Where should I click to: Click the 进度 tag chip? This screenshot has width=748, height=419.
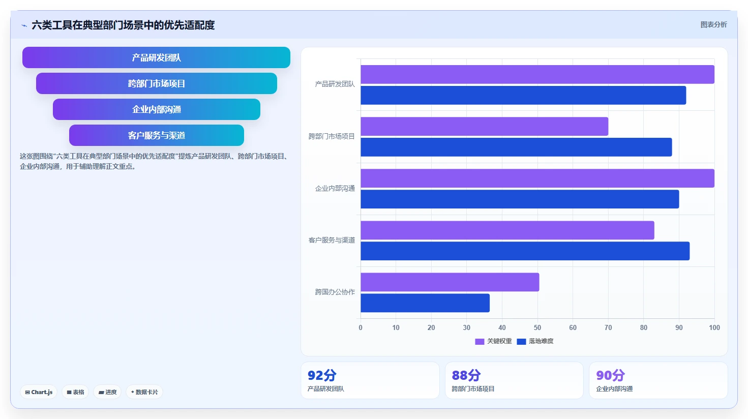[108, 392]
